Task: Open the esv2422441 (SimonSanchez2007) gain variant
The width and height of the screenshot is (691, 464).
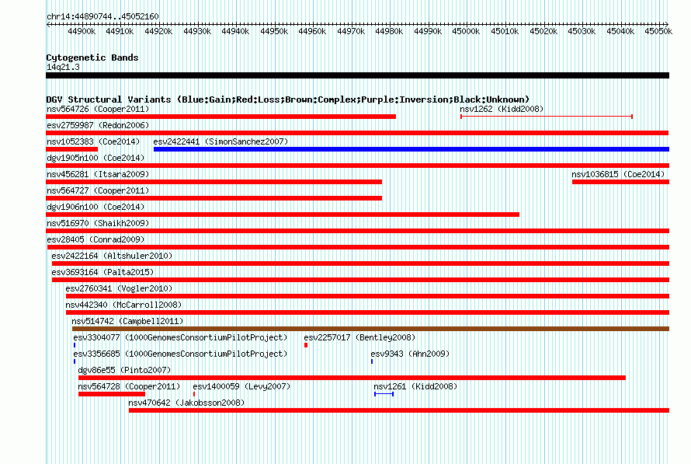Action: [x=220, y=141]
